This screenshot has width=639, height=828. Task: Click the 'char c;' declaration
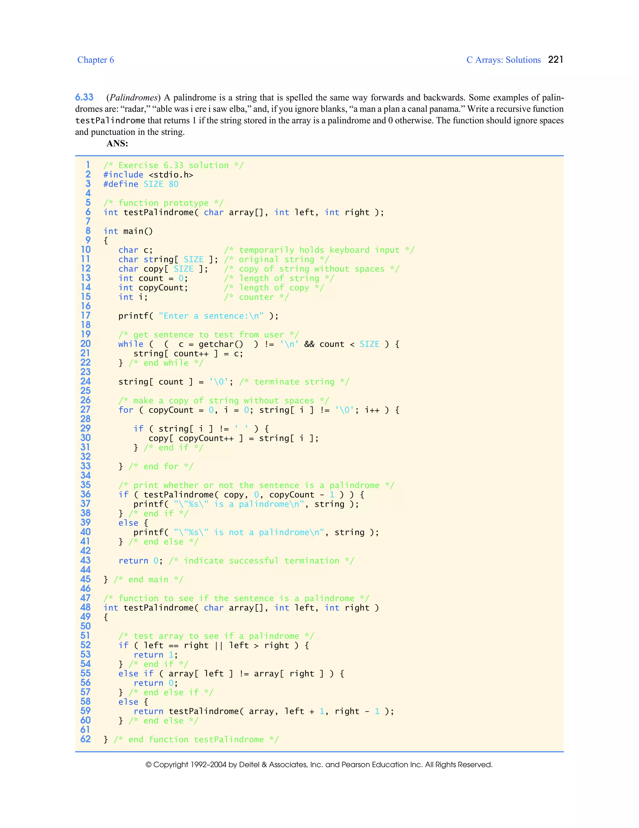point(135,250)
